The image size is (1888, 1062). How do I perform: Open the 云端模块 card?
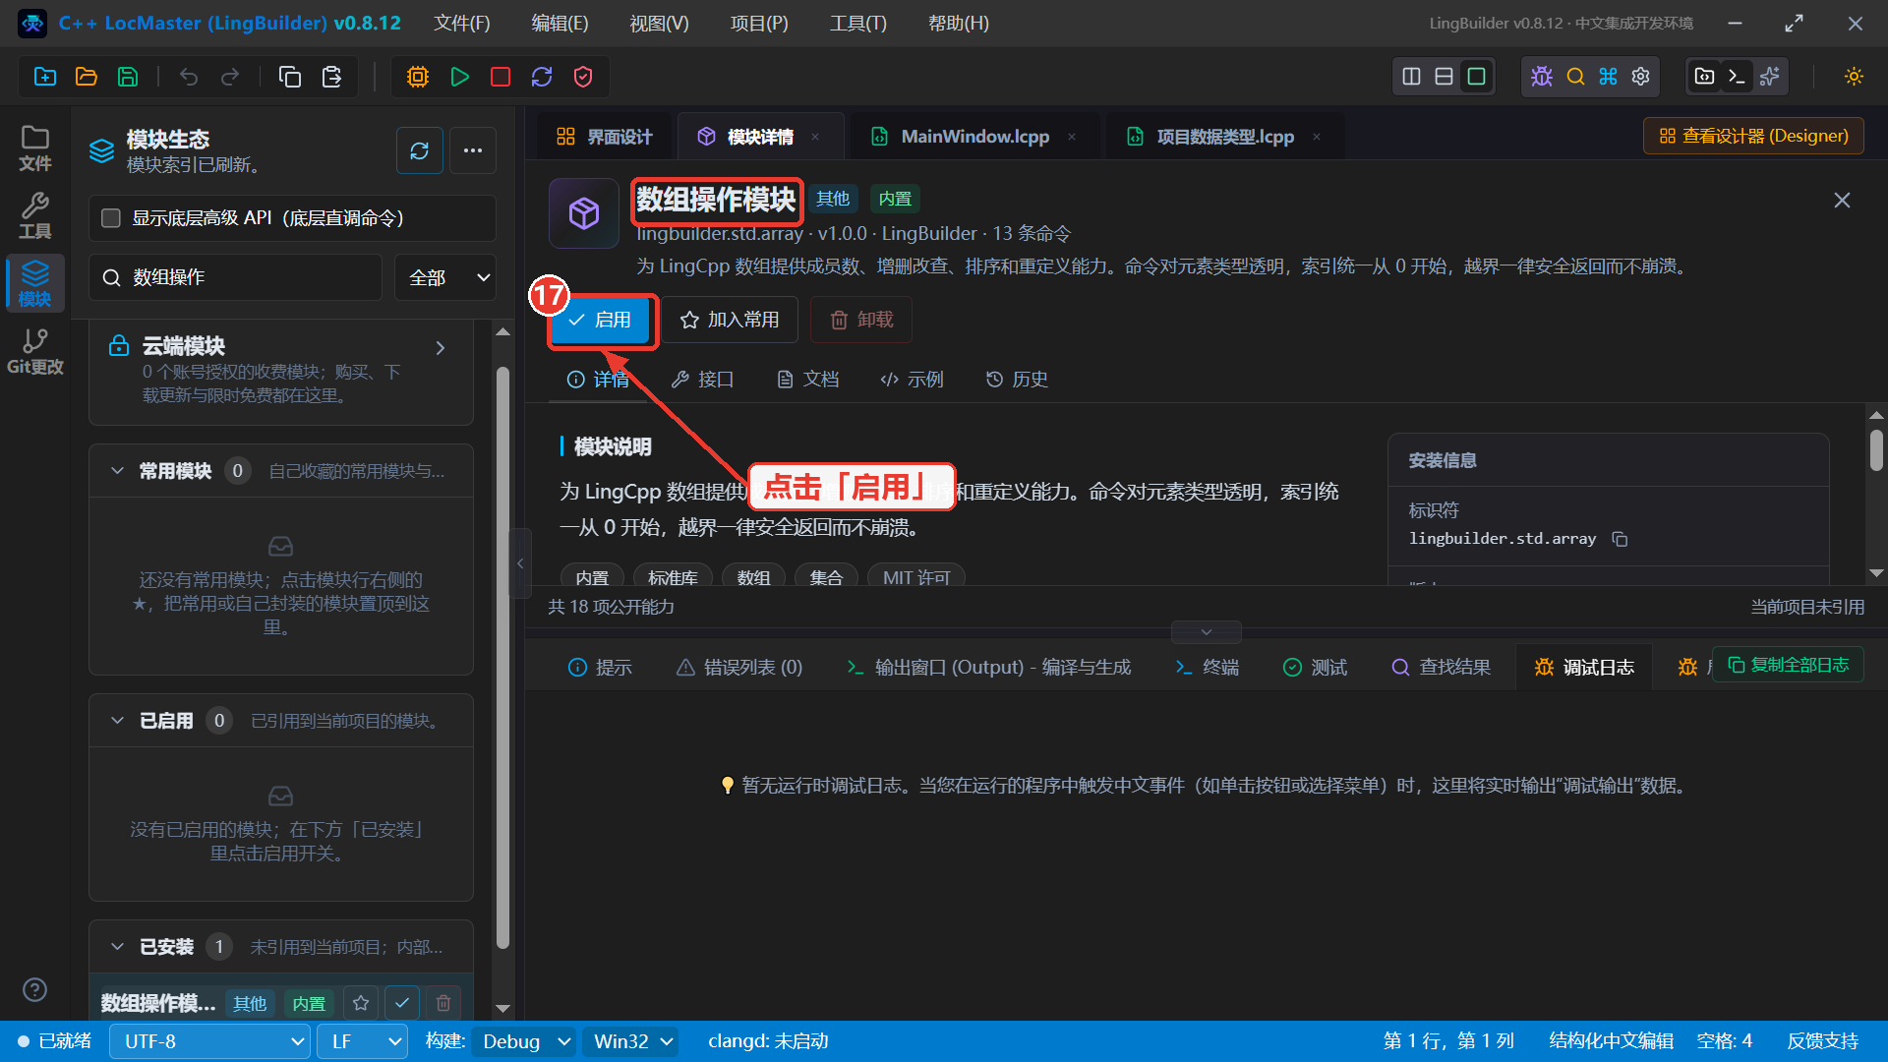pyautogui.click(x=281, y=371)
